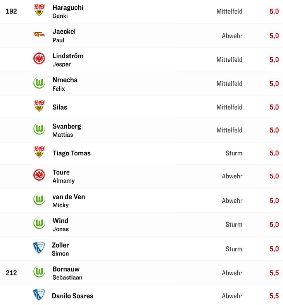Click the Wolfsburg logo beside Nmecha

[x=39, y=83]
